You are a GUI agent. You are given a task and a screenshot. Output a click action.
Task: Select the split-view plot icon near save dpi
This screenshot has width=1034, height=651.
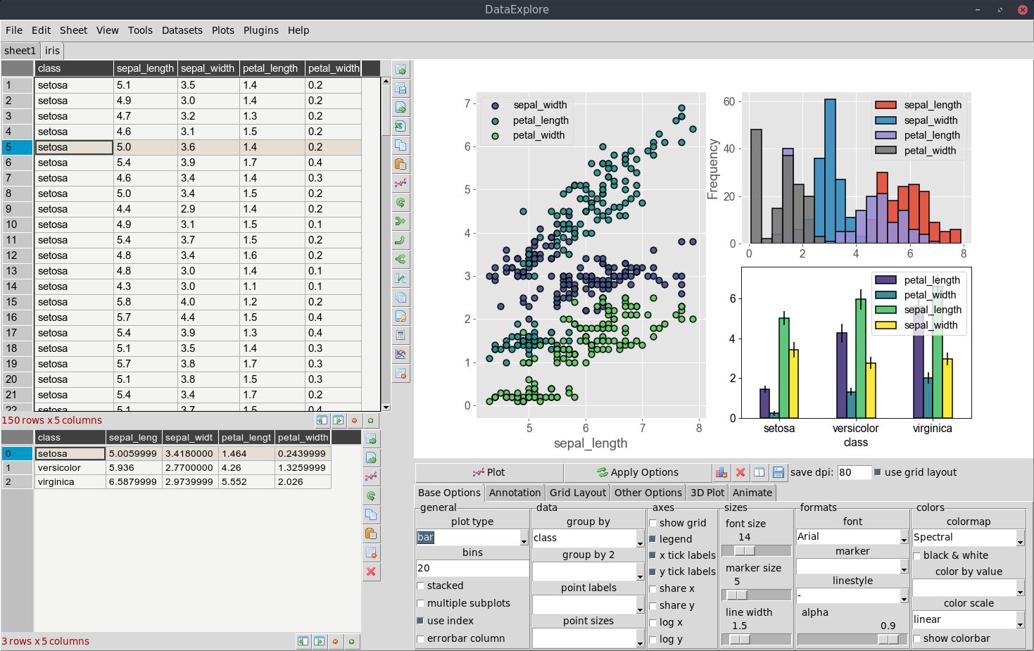coord(759,472)
